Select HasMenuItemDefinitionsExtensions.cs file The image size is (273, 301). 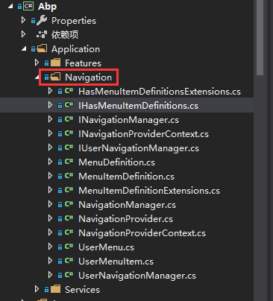[x=160, y=92]
